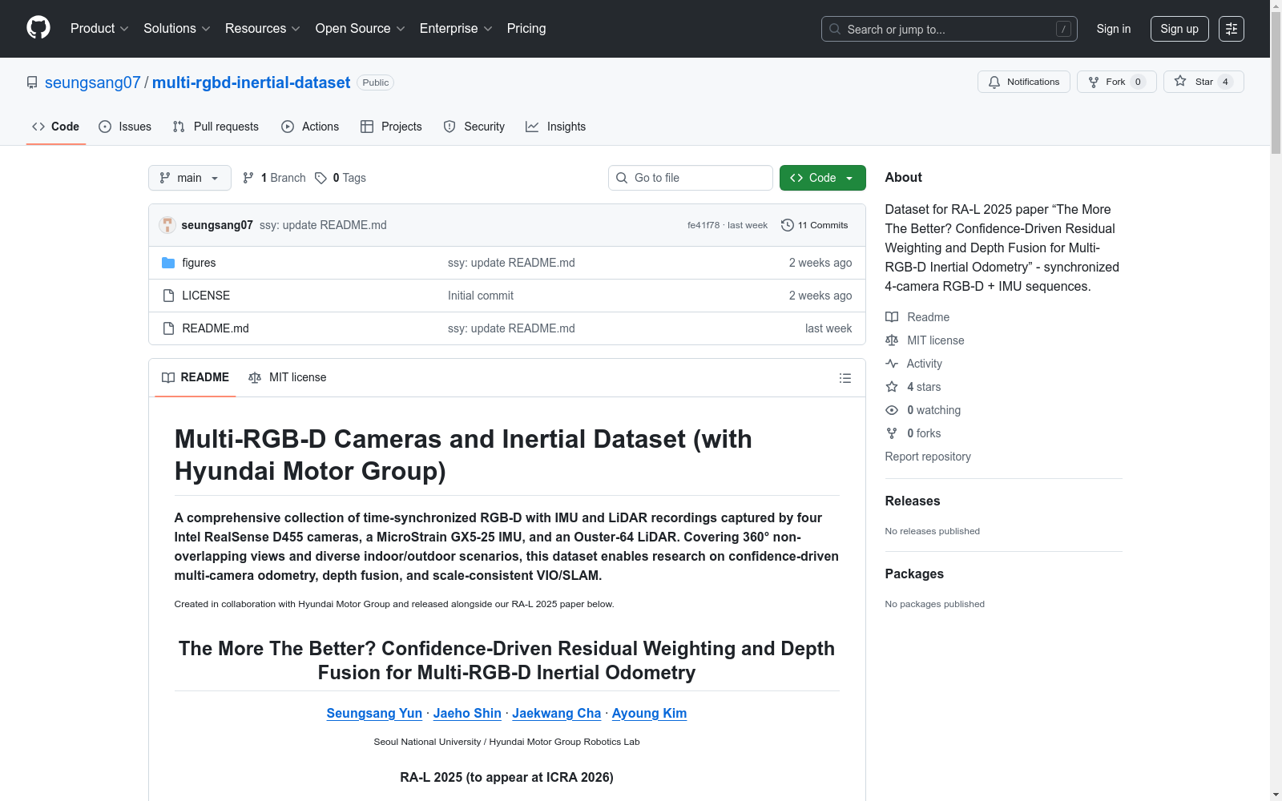Click Report repository link
Image resolution: width=1282 pixels, height=801 pixels.
928,457
